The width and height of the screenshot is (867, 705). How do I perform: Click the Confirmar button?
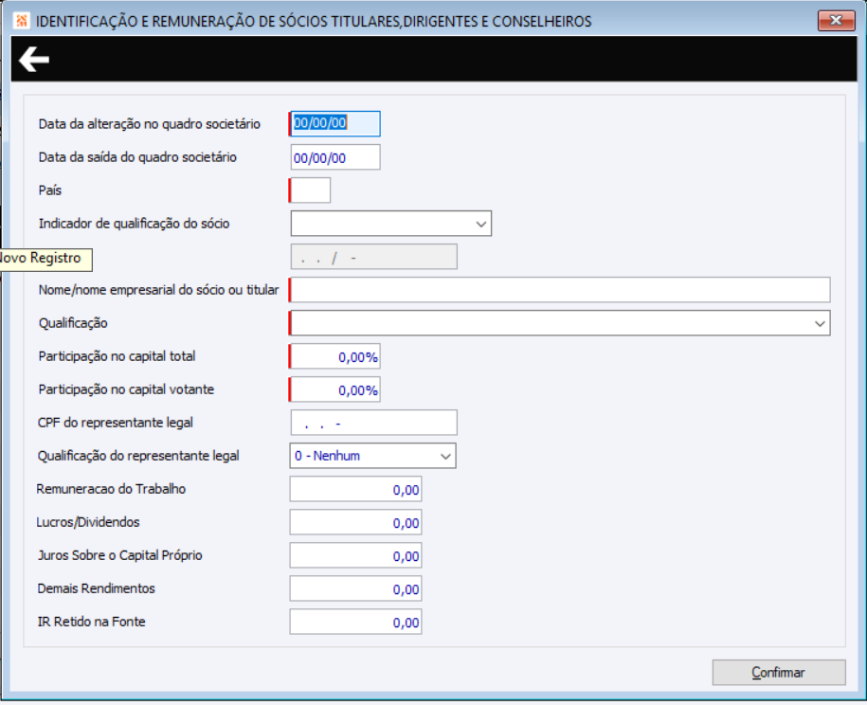779,673
